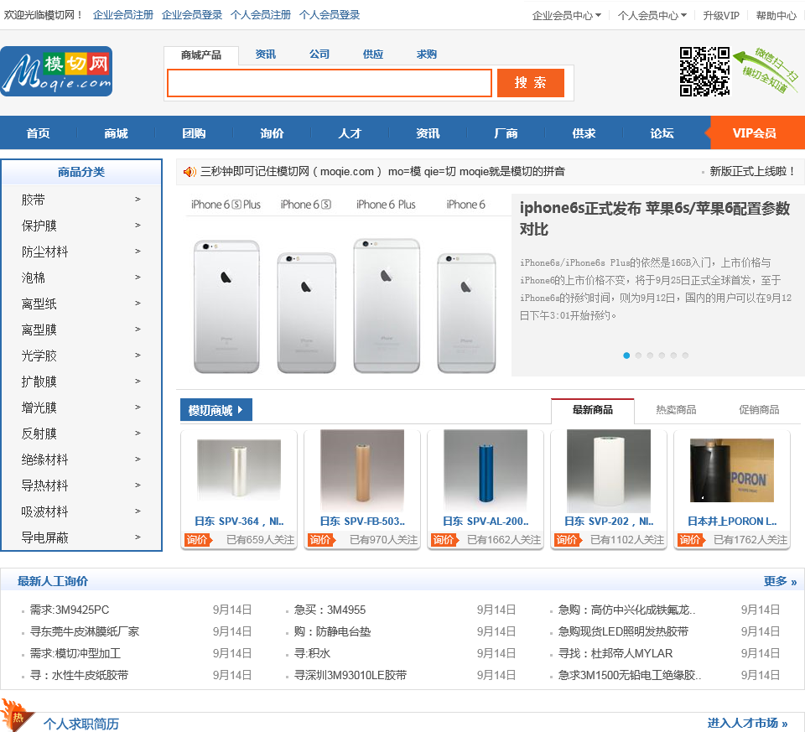The image size is (805, 732).
Task: Open the 日东 SVP-202 product title
Action: pyautogui.click(x=609, y=521)
